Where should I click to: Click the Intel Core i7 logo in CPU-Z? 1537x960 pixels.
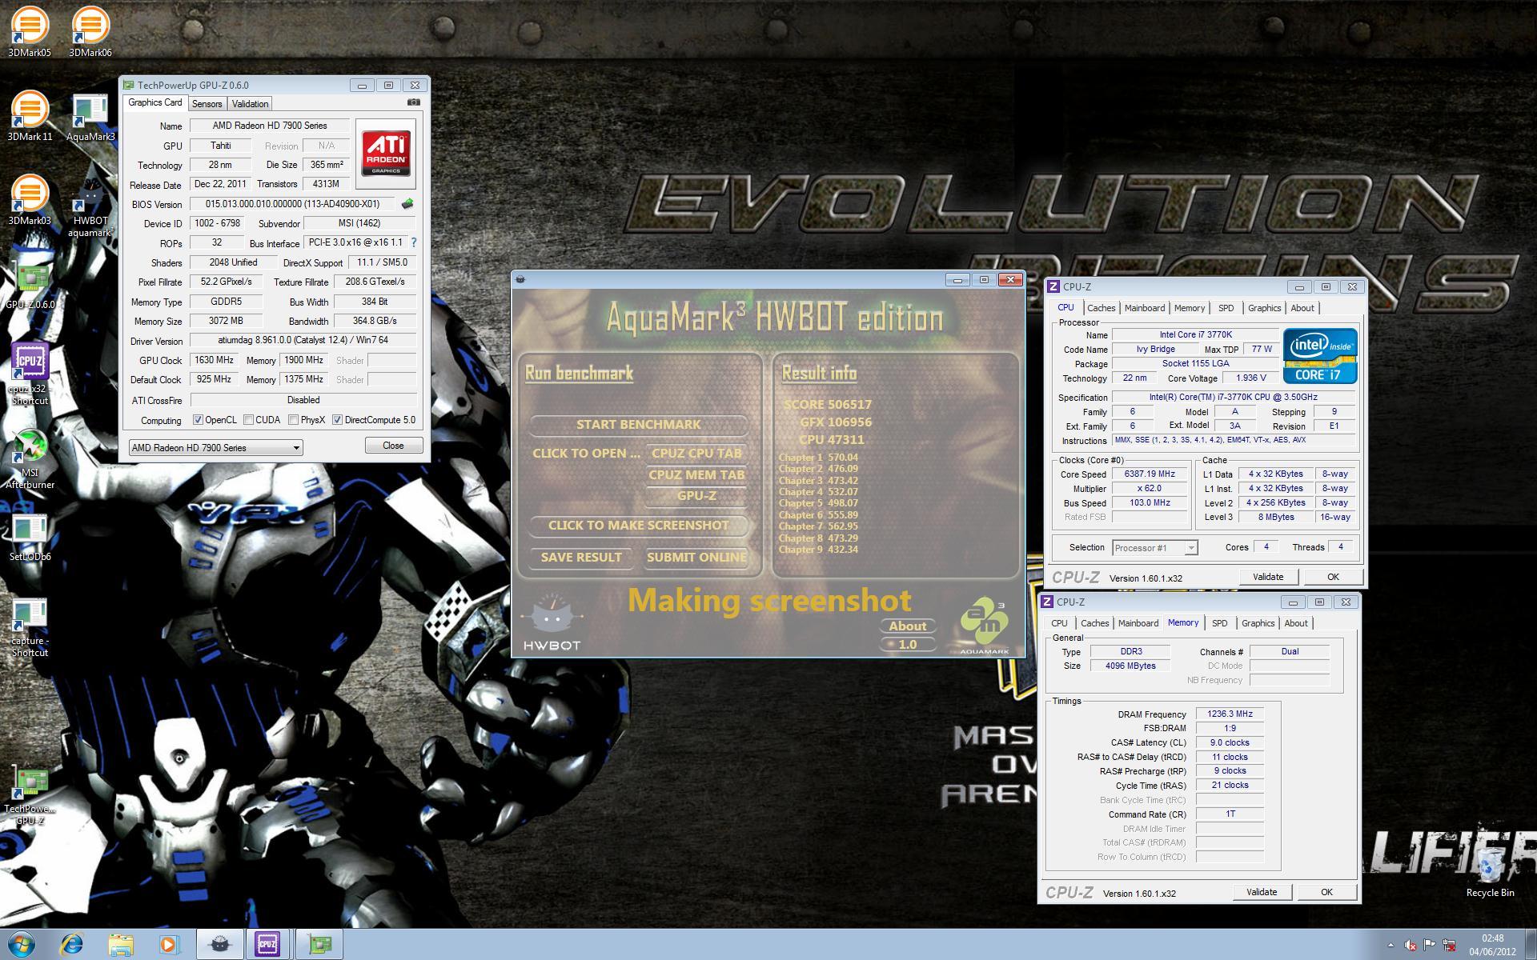click(1320, 356)
